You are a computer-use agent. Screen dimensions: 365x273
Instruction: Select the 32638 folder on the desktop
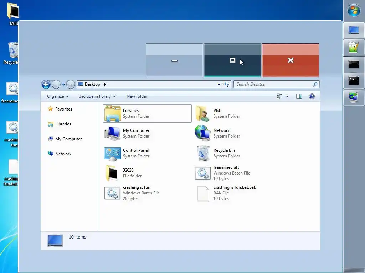click(x=12, y=14)
